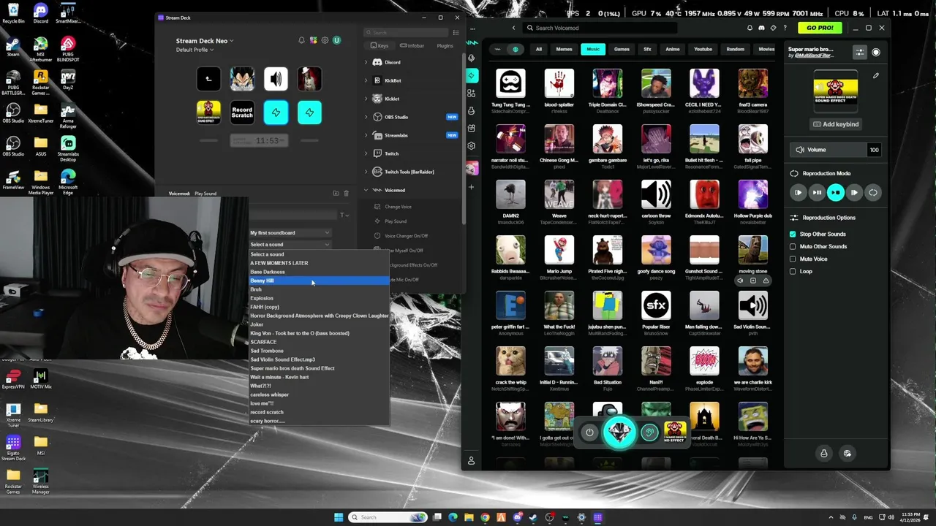The height and width of the screenshot is (526, 936).
Task: Enable the Mute Voice checkbox
Action: pyautogui.click(x=793, y=259)
